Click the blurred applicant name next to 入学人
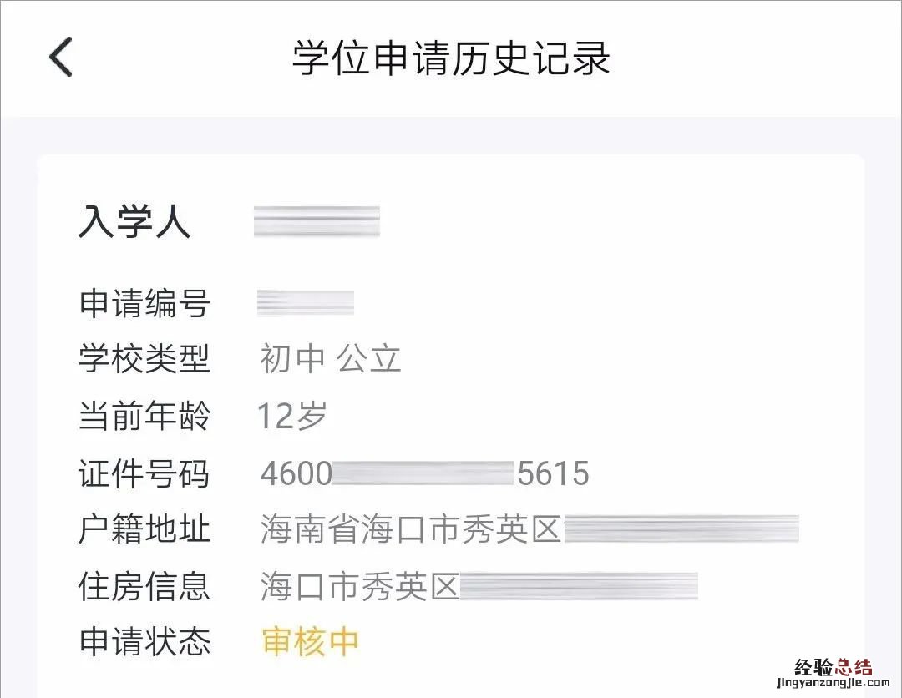Screen dimensions: 902x698 [x=317, y=222]
